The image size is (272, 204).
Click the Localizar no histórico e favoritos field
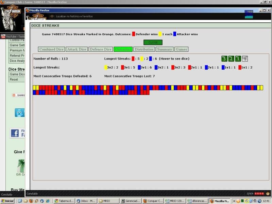(74, 16)
